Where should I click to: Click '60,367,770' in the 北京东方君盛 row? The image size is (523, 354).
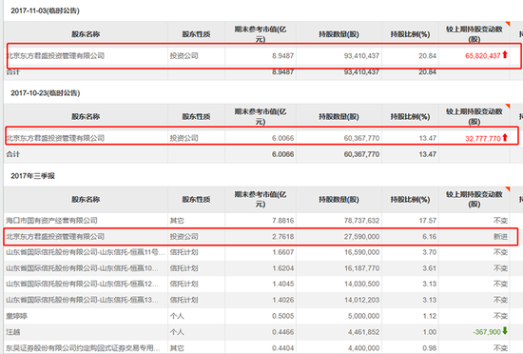tap(361, 138)
